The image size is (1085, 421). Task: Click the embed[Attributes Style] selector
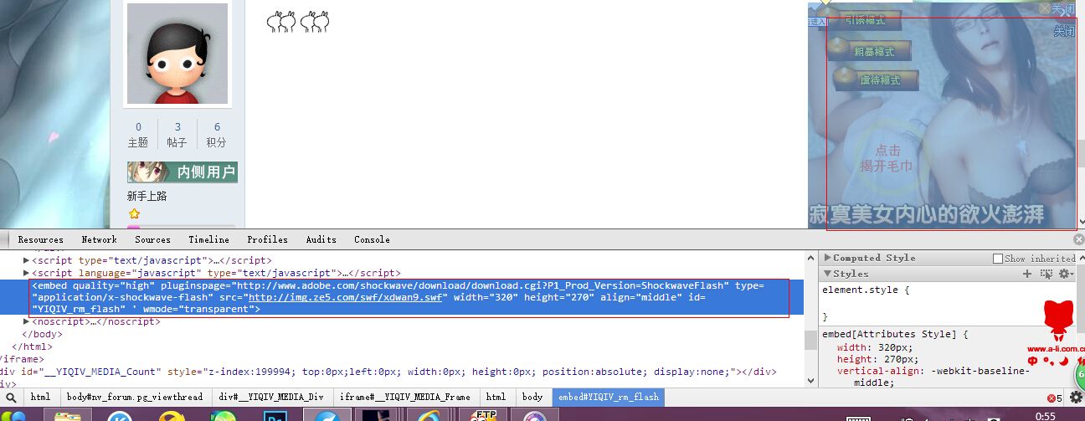click(x=895, y=334)
